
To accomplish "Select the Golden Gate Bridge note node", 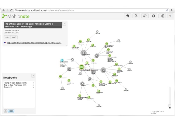I will [x=116, y=64].
